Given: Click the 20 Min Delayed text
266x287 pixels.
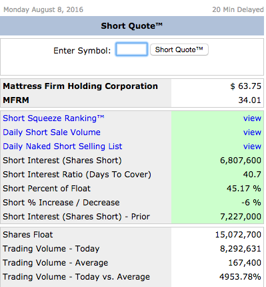Looking at the screenshot, I should pos(238,9).
